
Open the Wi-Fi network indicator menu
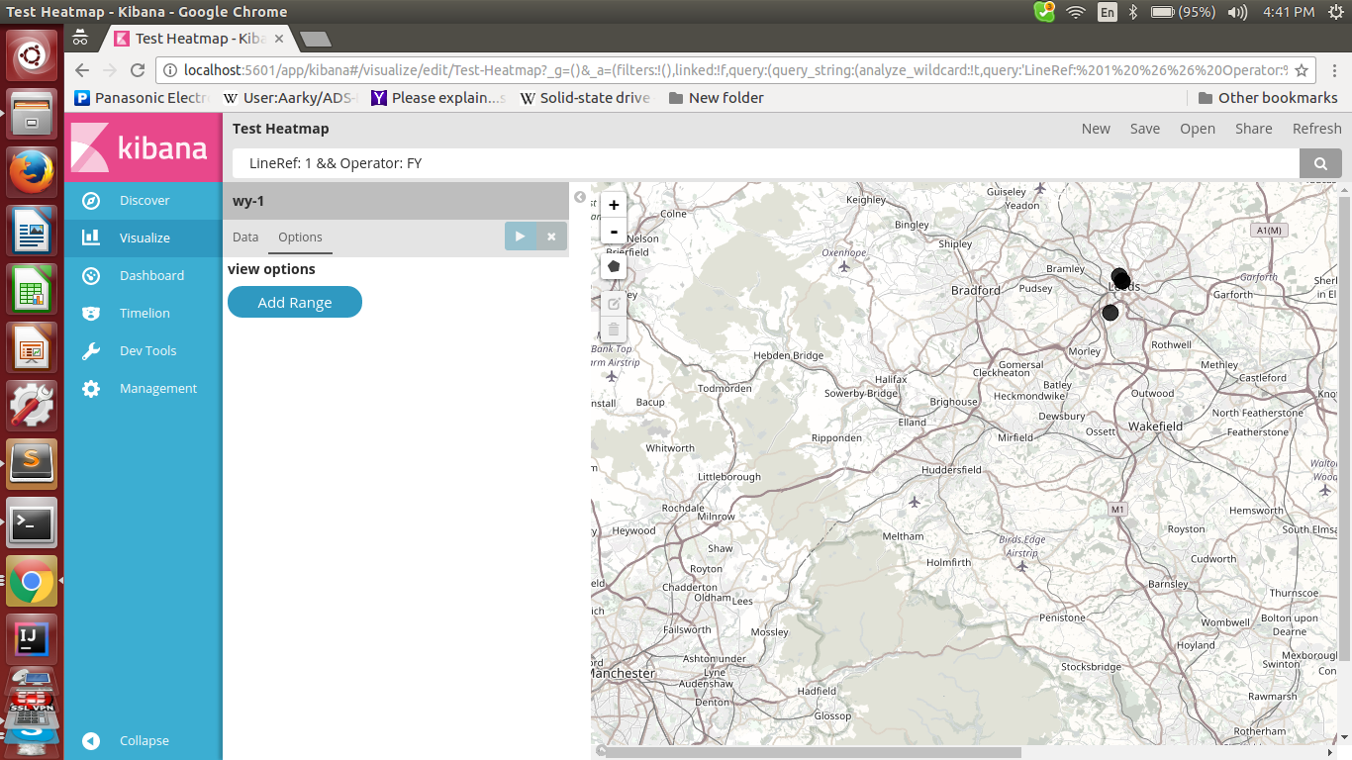click(x=1076, y=12)
